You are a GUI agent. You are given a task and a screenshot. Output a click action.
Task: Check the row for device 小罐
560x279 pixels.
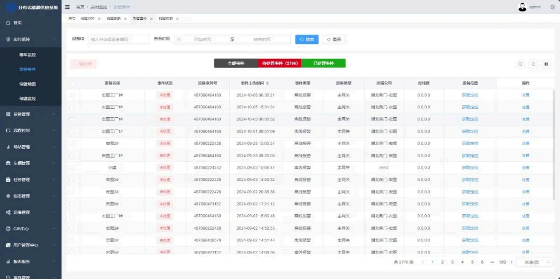(72, 168)
